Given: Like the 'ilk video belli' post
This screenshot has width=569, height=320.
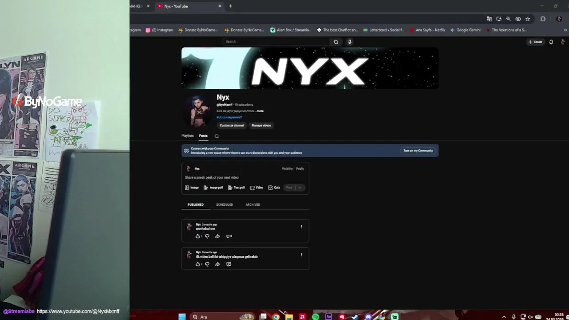Looking at the screenshot, I should pyautogui.click(x=199, y=264).
